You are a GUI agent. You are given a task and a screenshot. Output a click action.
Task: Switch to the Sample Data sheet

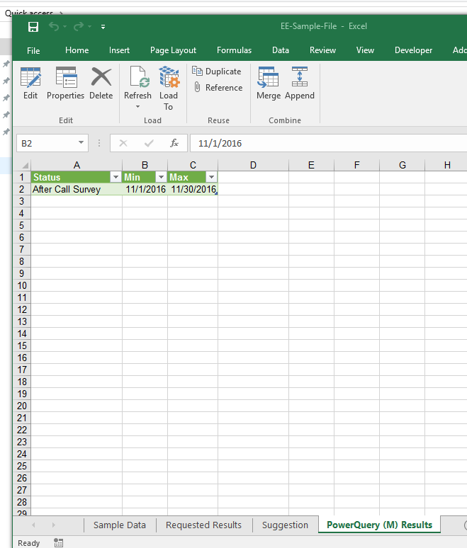coord(120,525)
